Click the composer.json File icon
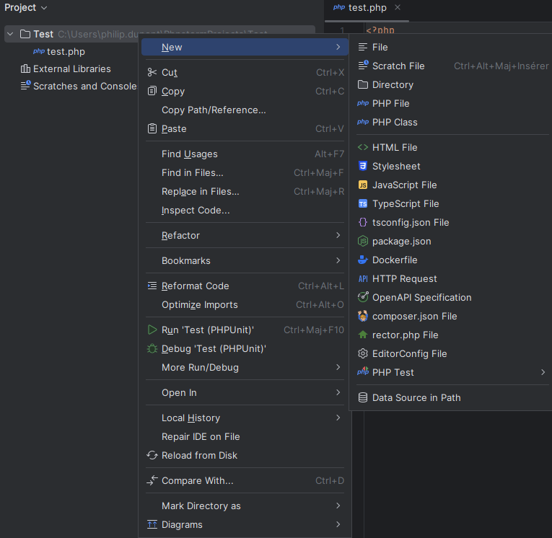Screen dimensions: 552x538 point(363,316)
